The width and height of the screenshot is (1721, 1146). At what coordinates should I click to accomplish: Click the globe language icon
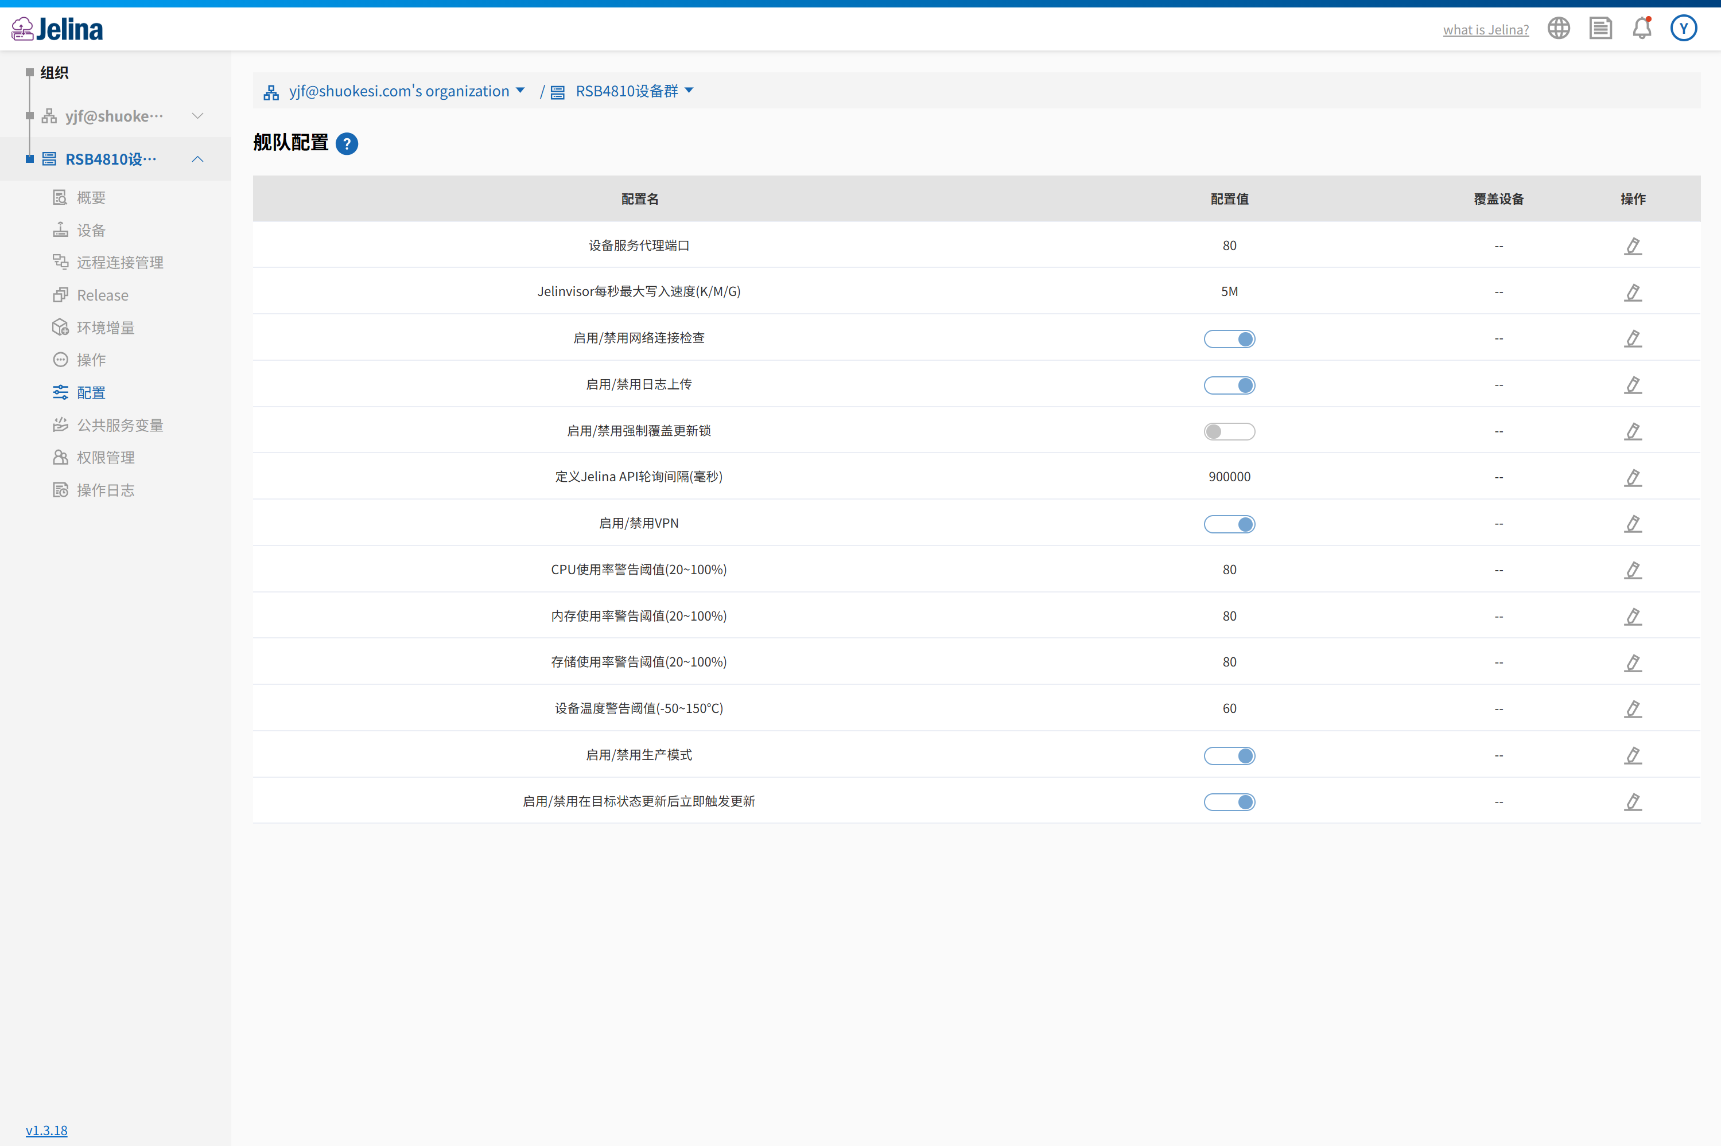click(x=1558, y=29)
